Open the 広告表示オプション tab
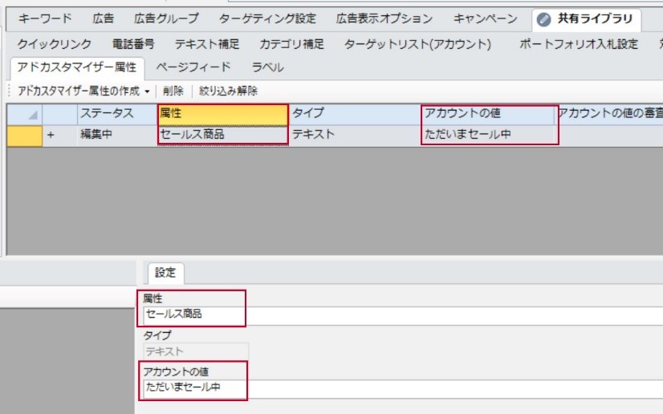This screenshot has width=663, height=414. tap(384, 19)
